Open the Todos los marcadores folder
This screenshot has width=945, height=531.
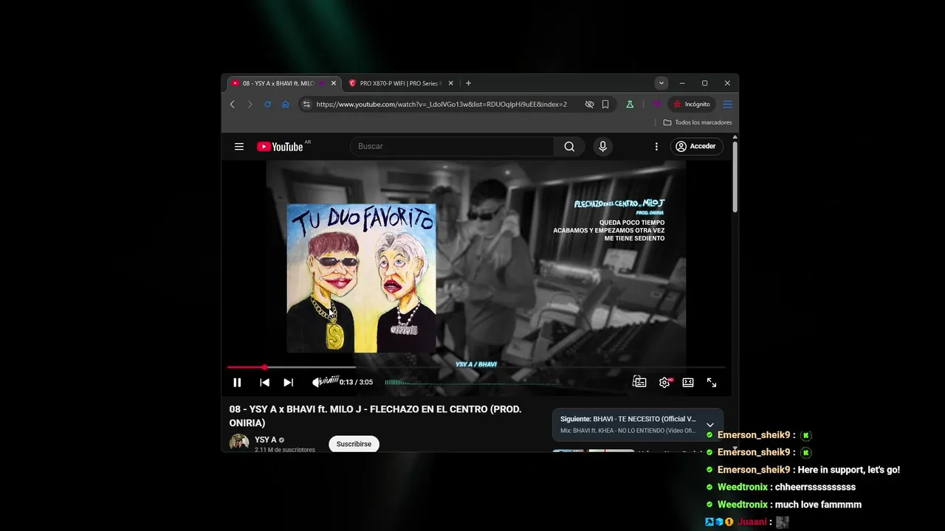[x=698, y=122]
